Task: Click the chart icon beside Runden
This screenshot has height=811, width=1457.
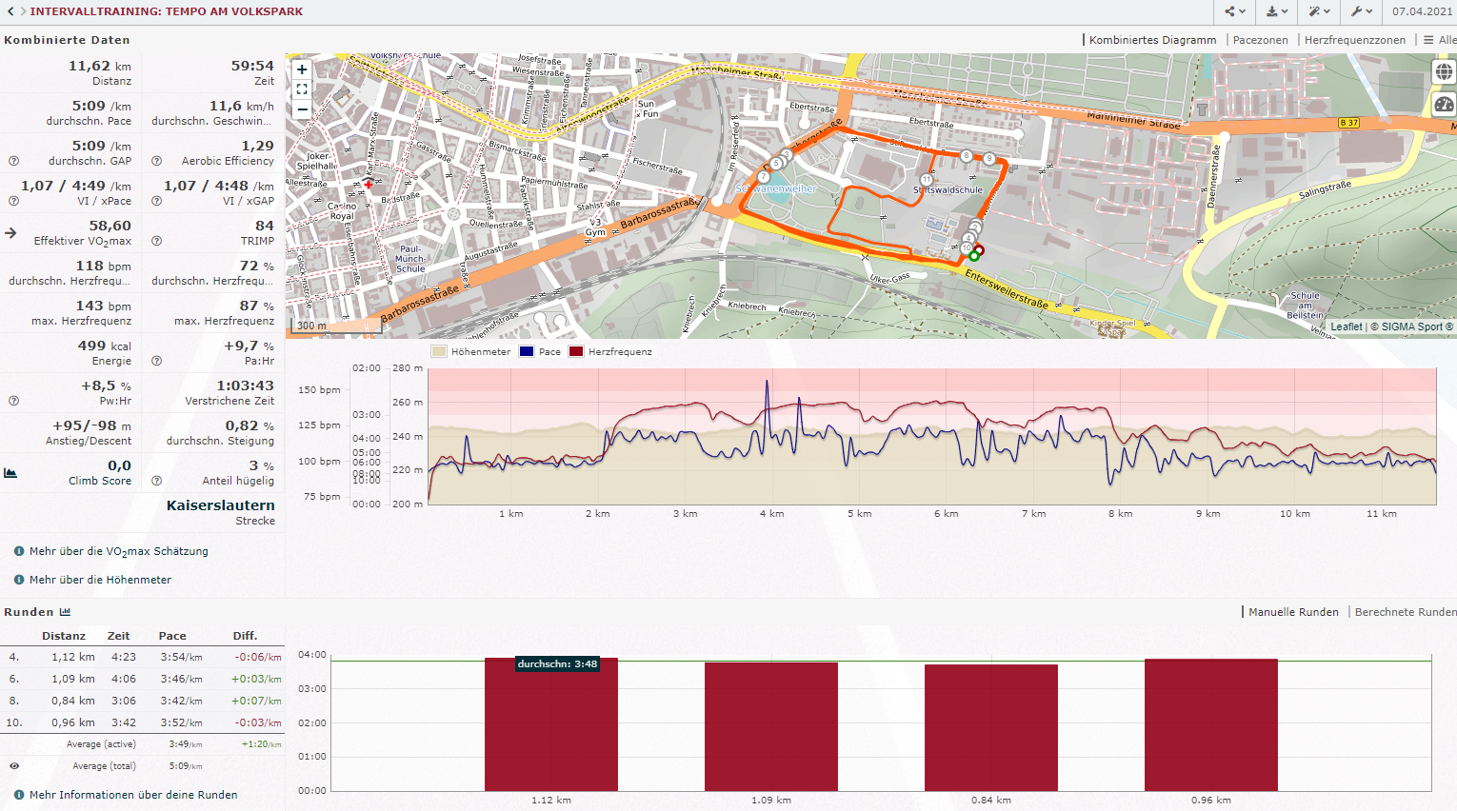Action: [x=66, y=612]
